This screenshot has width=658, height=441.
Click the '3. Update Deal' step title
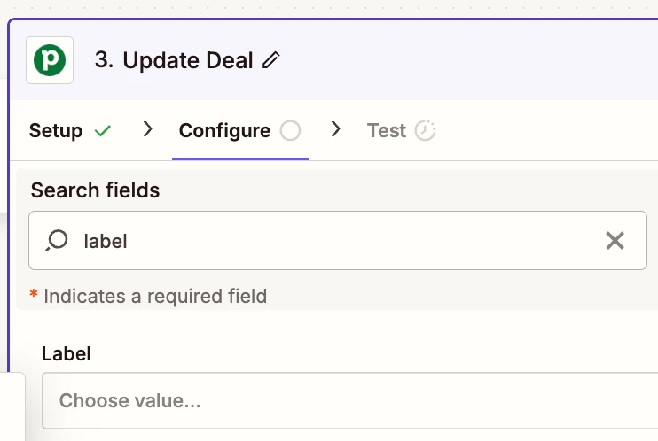[x=174, y=60]
